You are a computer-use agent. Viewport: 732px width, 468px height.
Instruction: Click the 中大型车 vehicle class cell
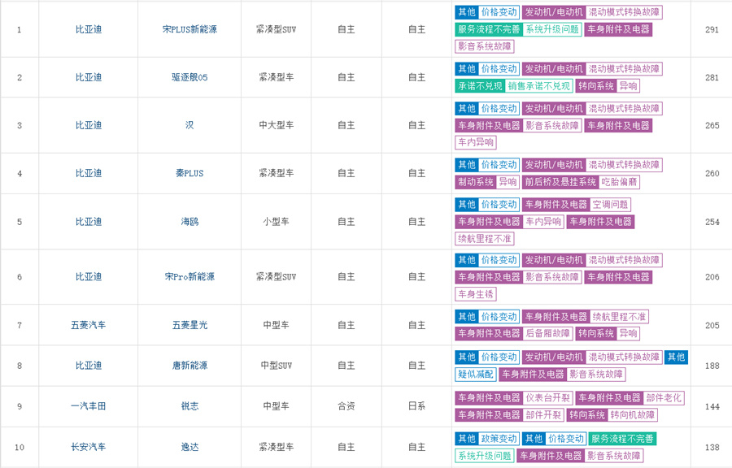coord(277,125)
